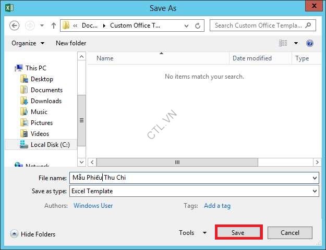This screenshot has width=326, height=250.
Task: Click the Excel icon in title bar
Action: coord(9,8)
